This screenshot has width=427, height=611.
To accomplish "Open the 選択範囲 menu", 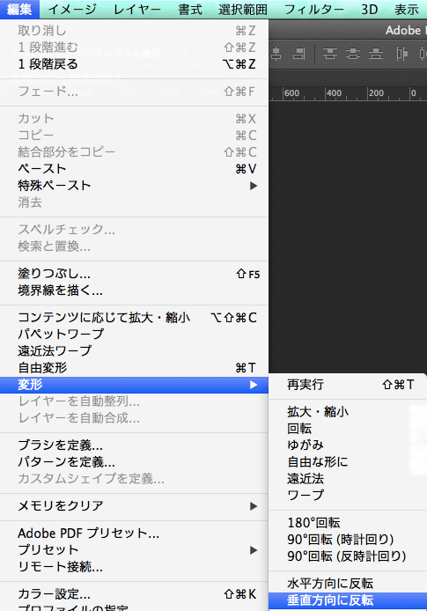I will pos(243,10).
